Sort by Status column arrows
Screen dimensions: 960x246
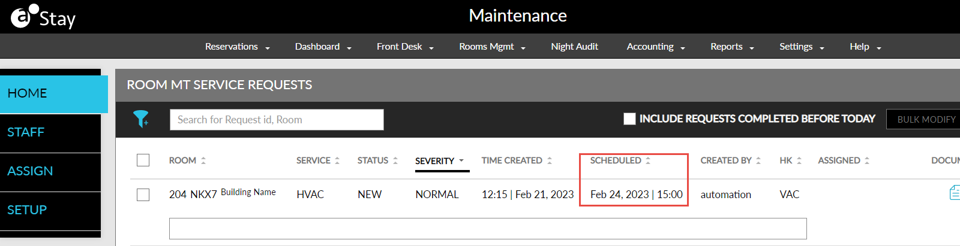point(395,160)
